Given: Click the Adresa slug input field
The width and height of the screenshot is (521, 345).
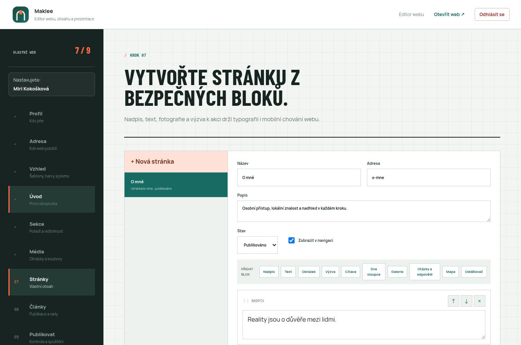Looking at the screenshot, I should tap(429, 177).
